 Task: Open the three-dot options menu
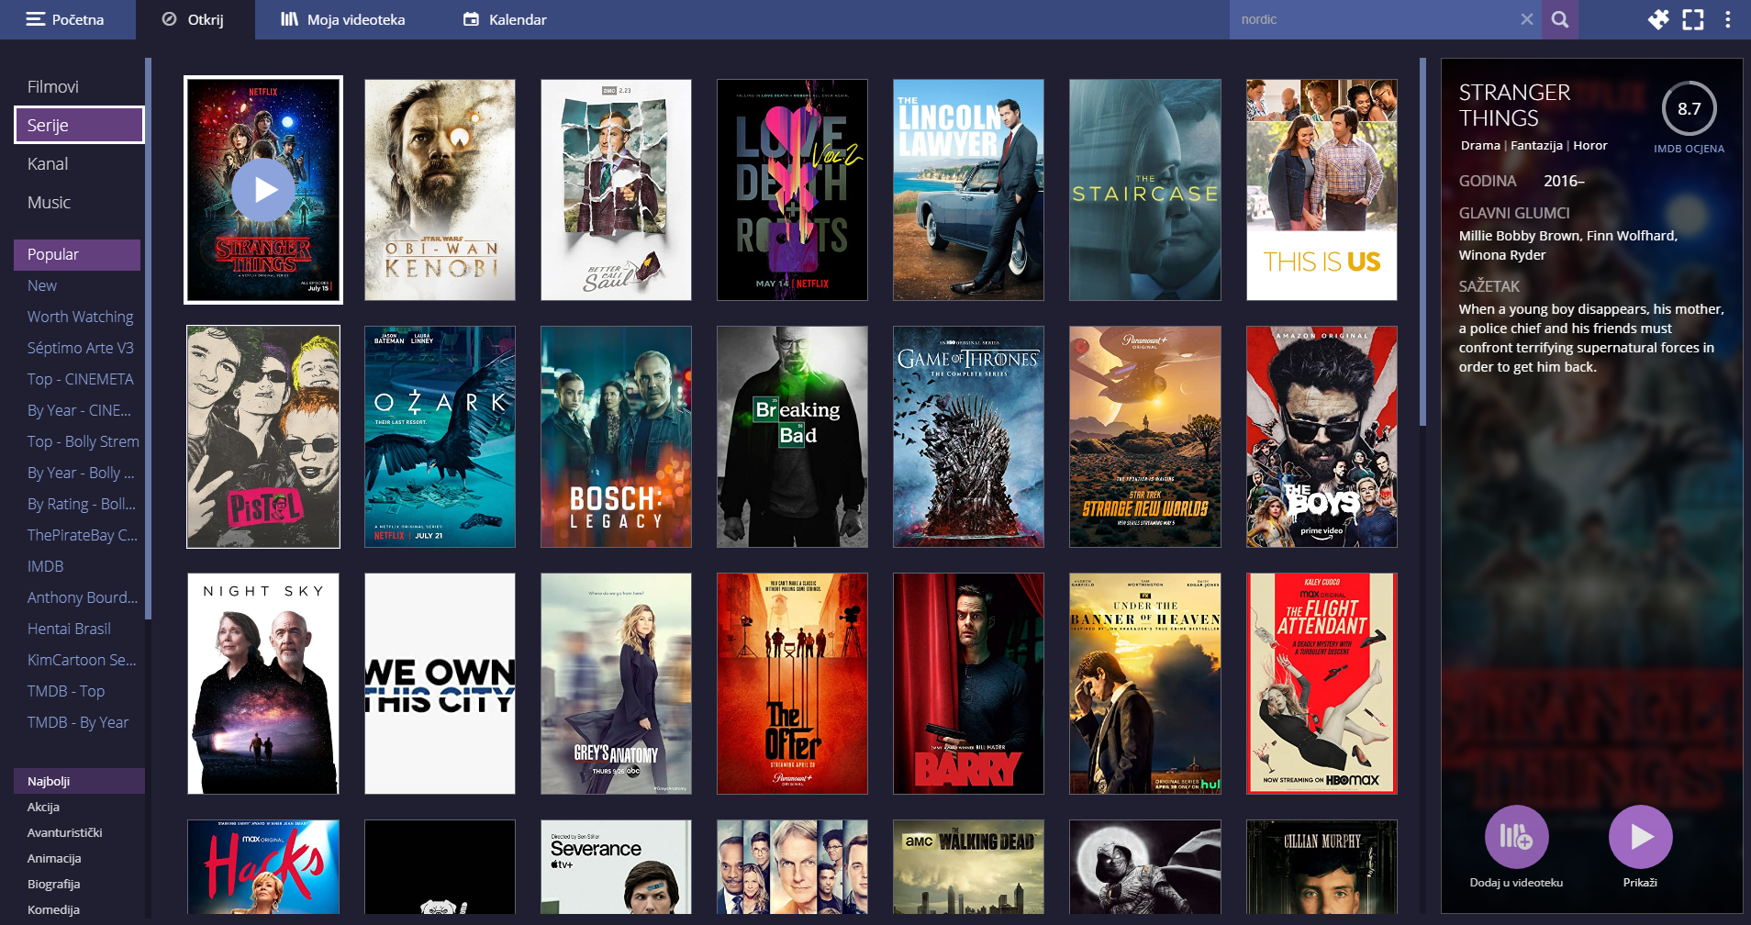pos(1727,19)
